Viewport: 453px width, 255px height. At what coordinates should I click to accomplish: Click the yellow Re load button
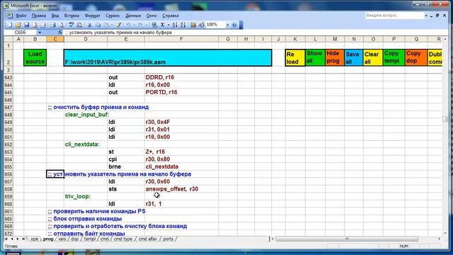coord(295,58)
